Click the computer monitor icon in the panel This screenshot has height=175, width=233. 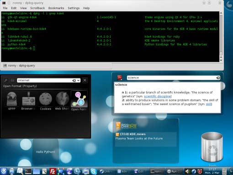pyautogui.click(x=12, y=171)
